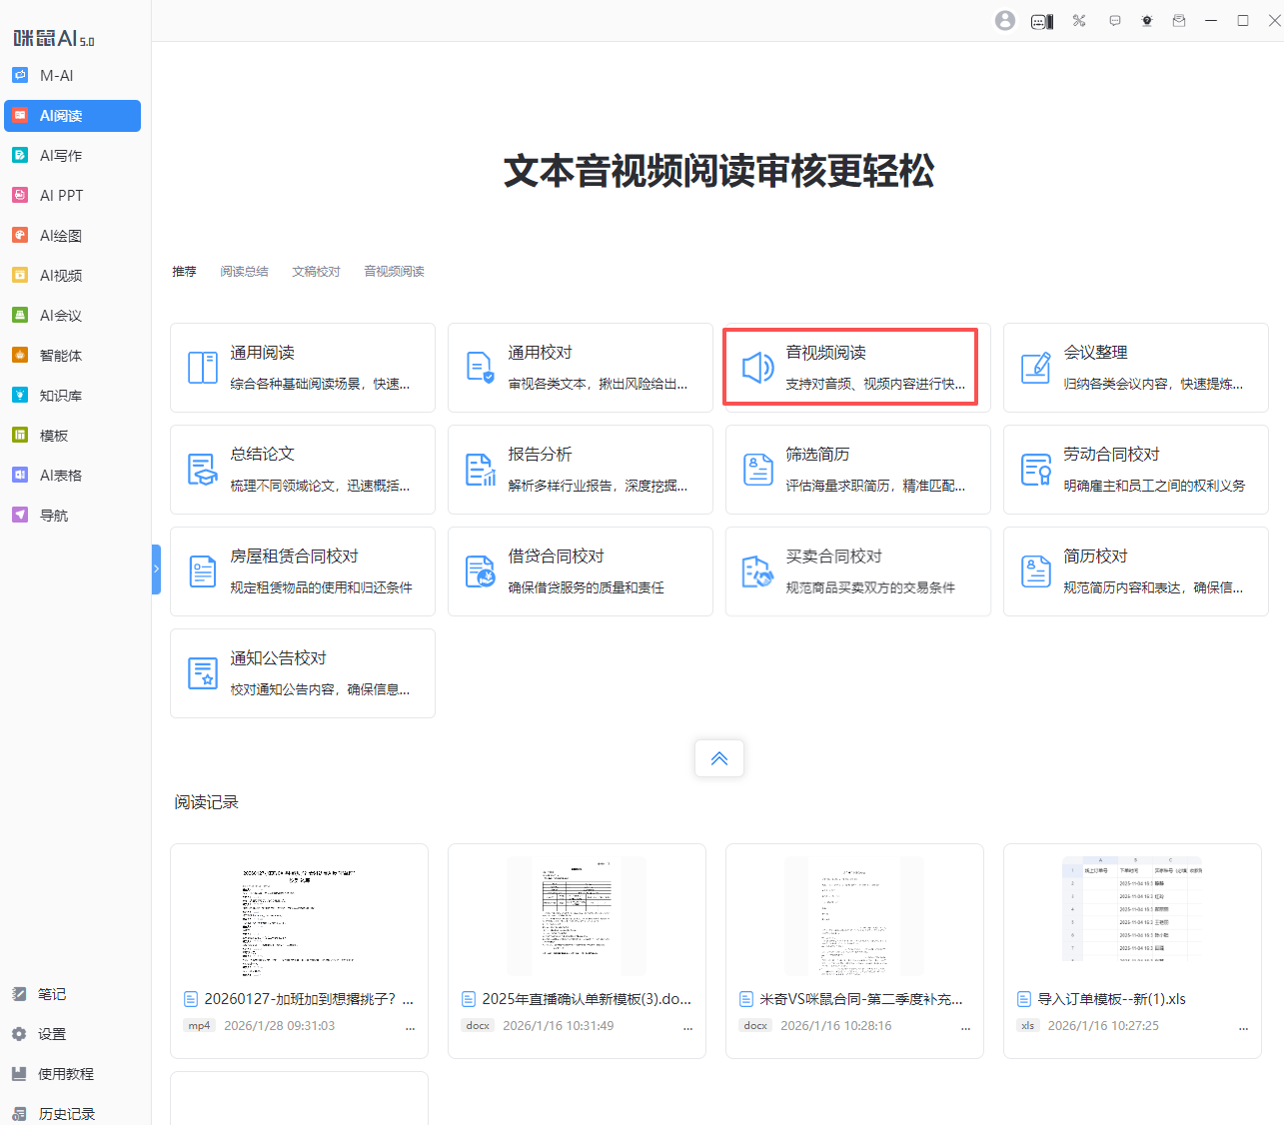The height and width of the screenshot is (1125, 1284).
Task: Switch to the 文稿校对 tab
Action: (316, 272)
